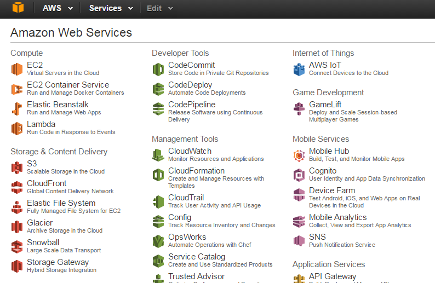Click the EC2 service icon
The image size is (435, 283).
click(x=17, y=69)
